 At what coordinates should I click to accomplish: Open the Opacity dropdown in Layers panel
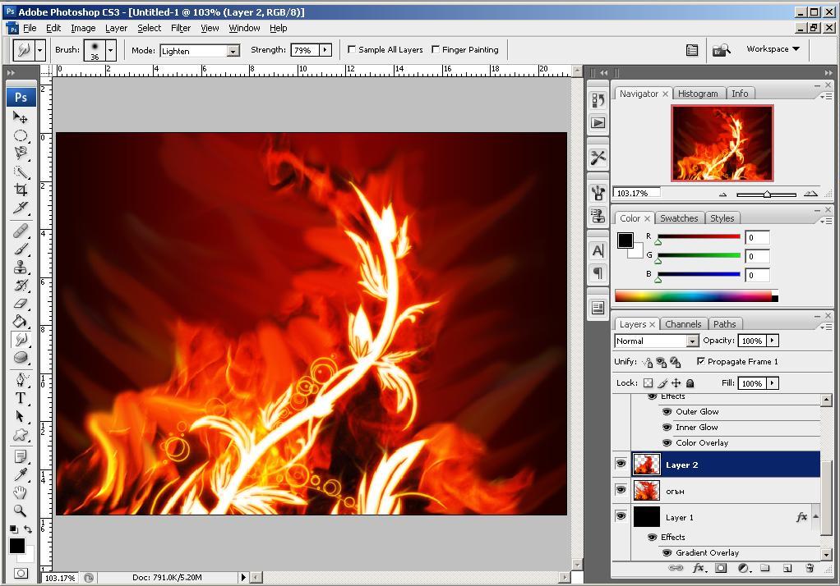pos(772,341)
